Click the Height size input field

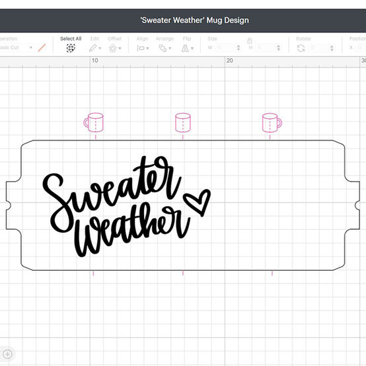tap(266, 48)
